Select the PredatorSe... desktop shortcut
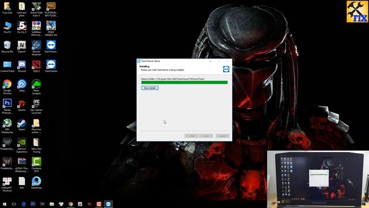The width and height of the screenshot is (369, 208). [7, 164]
